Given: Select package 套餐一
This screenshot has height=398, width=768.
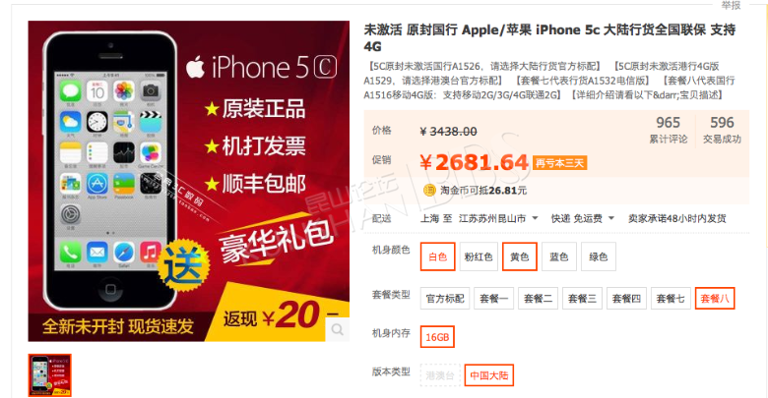Looking at the screenshot, I should tap(493, 299).
